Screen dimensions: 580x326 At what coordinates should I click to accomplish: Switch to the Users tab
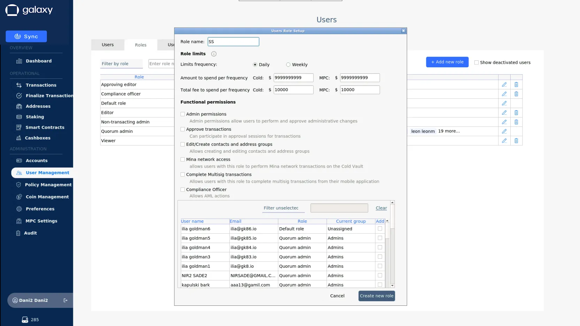(108, 45)
